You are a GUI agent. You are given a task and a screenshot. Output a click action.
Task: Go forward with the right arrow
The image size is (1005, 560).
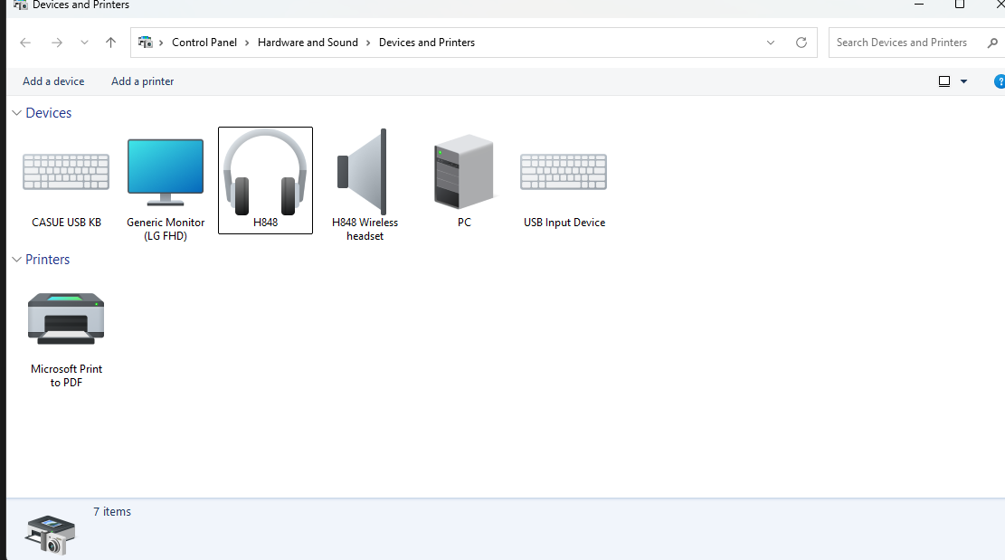coord(57,43)
